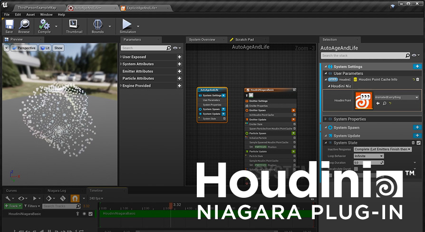Open the Help menu
This screenshot has height=232, width=425.
(x=61, y=15)
